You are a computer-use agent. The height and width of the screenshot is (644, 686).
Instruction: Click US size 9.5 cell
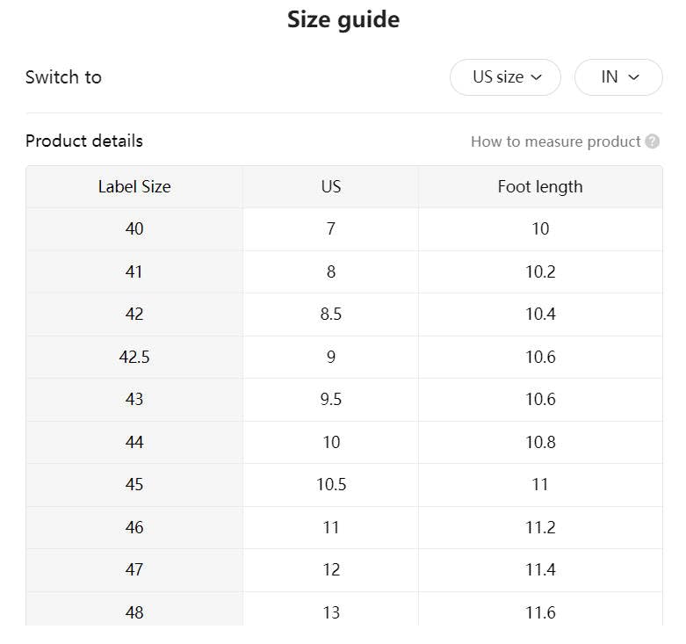(331, 399)
